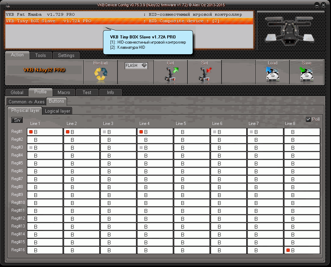Open the Tools tab

[41, 55]
